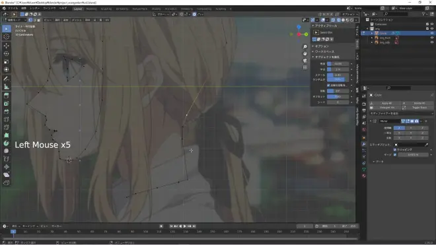Play the animation in timeline

click(x=185, y=227)
